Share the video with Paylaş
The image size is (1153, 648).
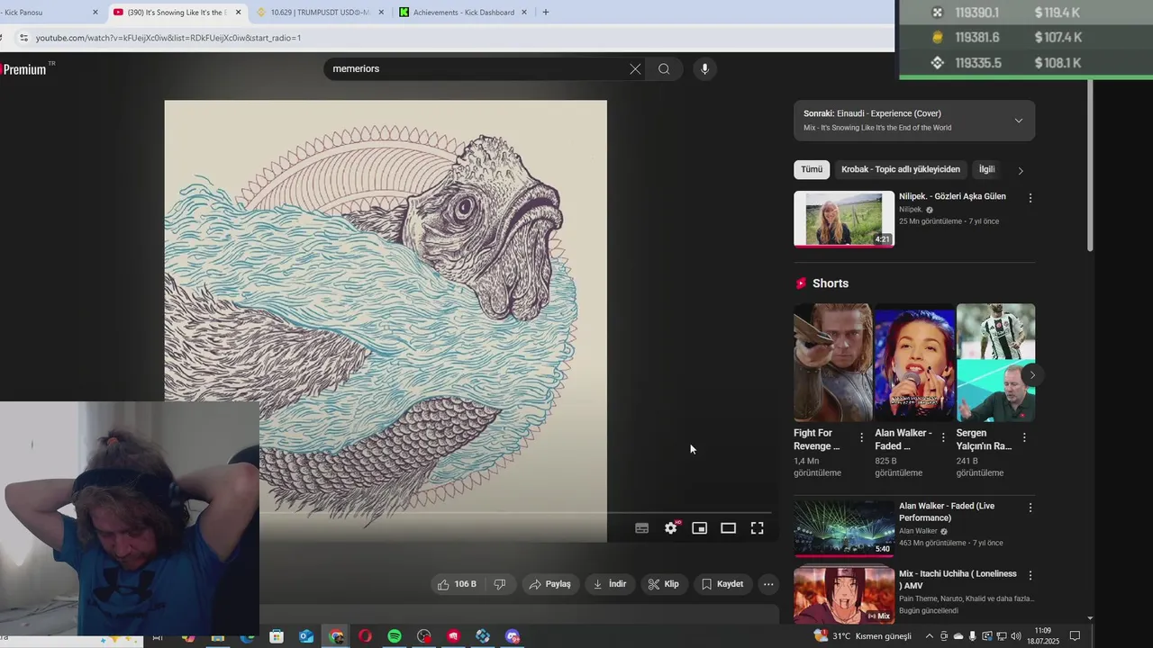point(549,584)
